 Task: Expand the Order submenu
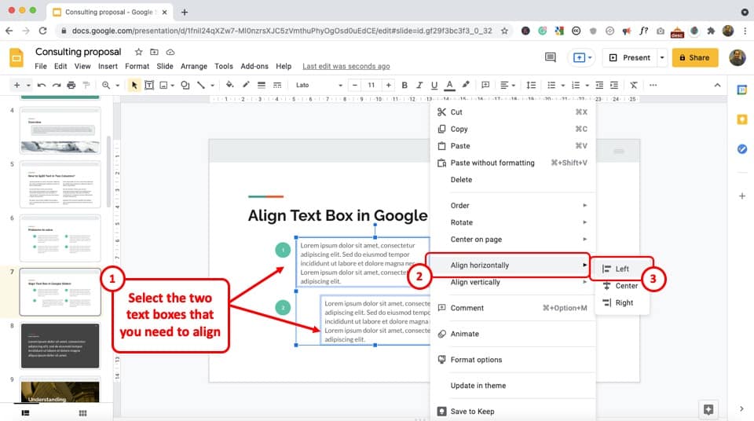(x=513, y=206)
